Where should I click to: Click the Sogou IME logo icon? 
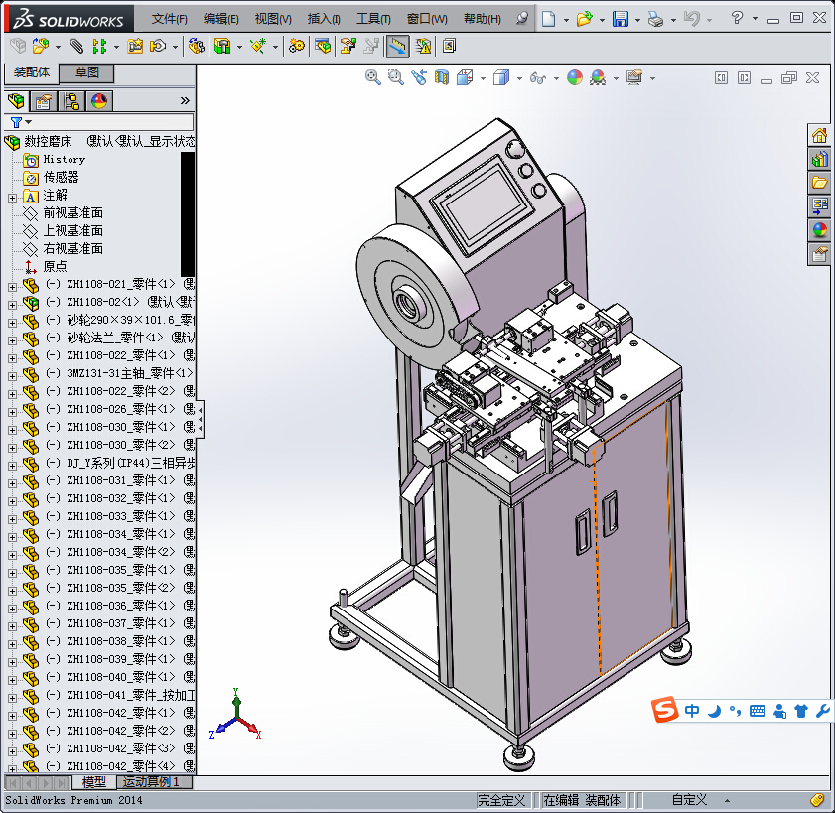click(664, 710)
